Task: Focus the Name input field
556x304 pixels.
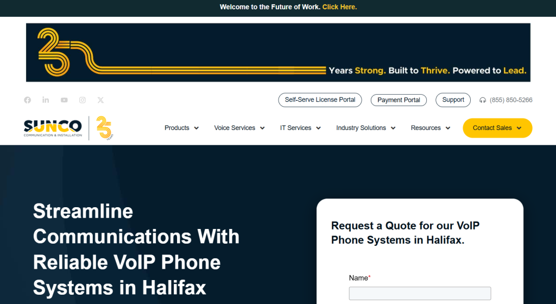Action: coord(420,293)
